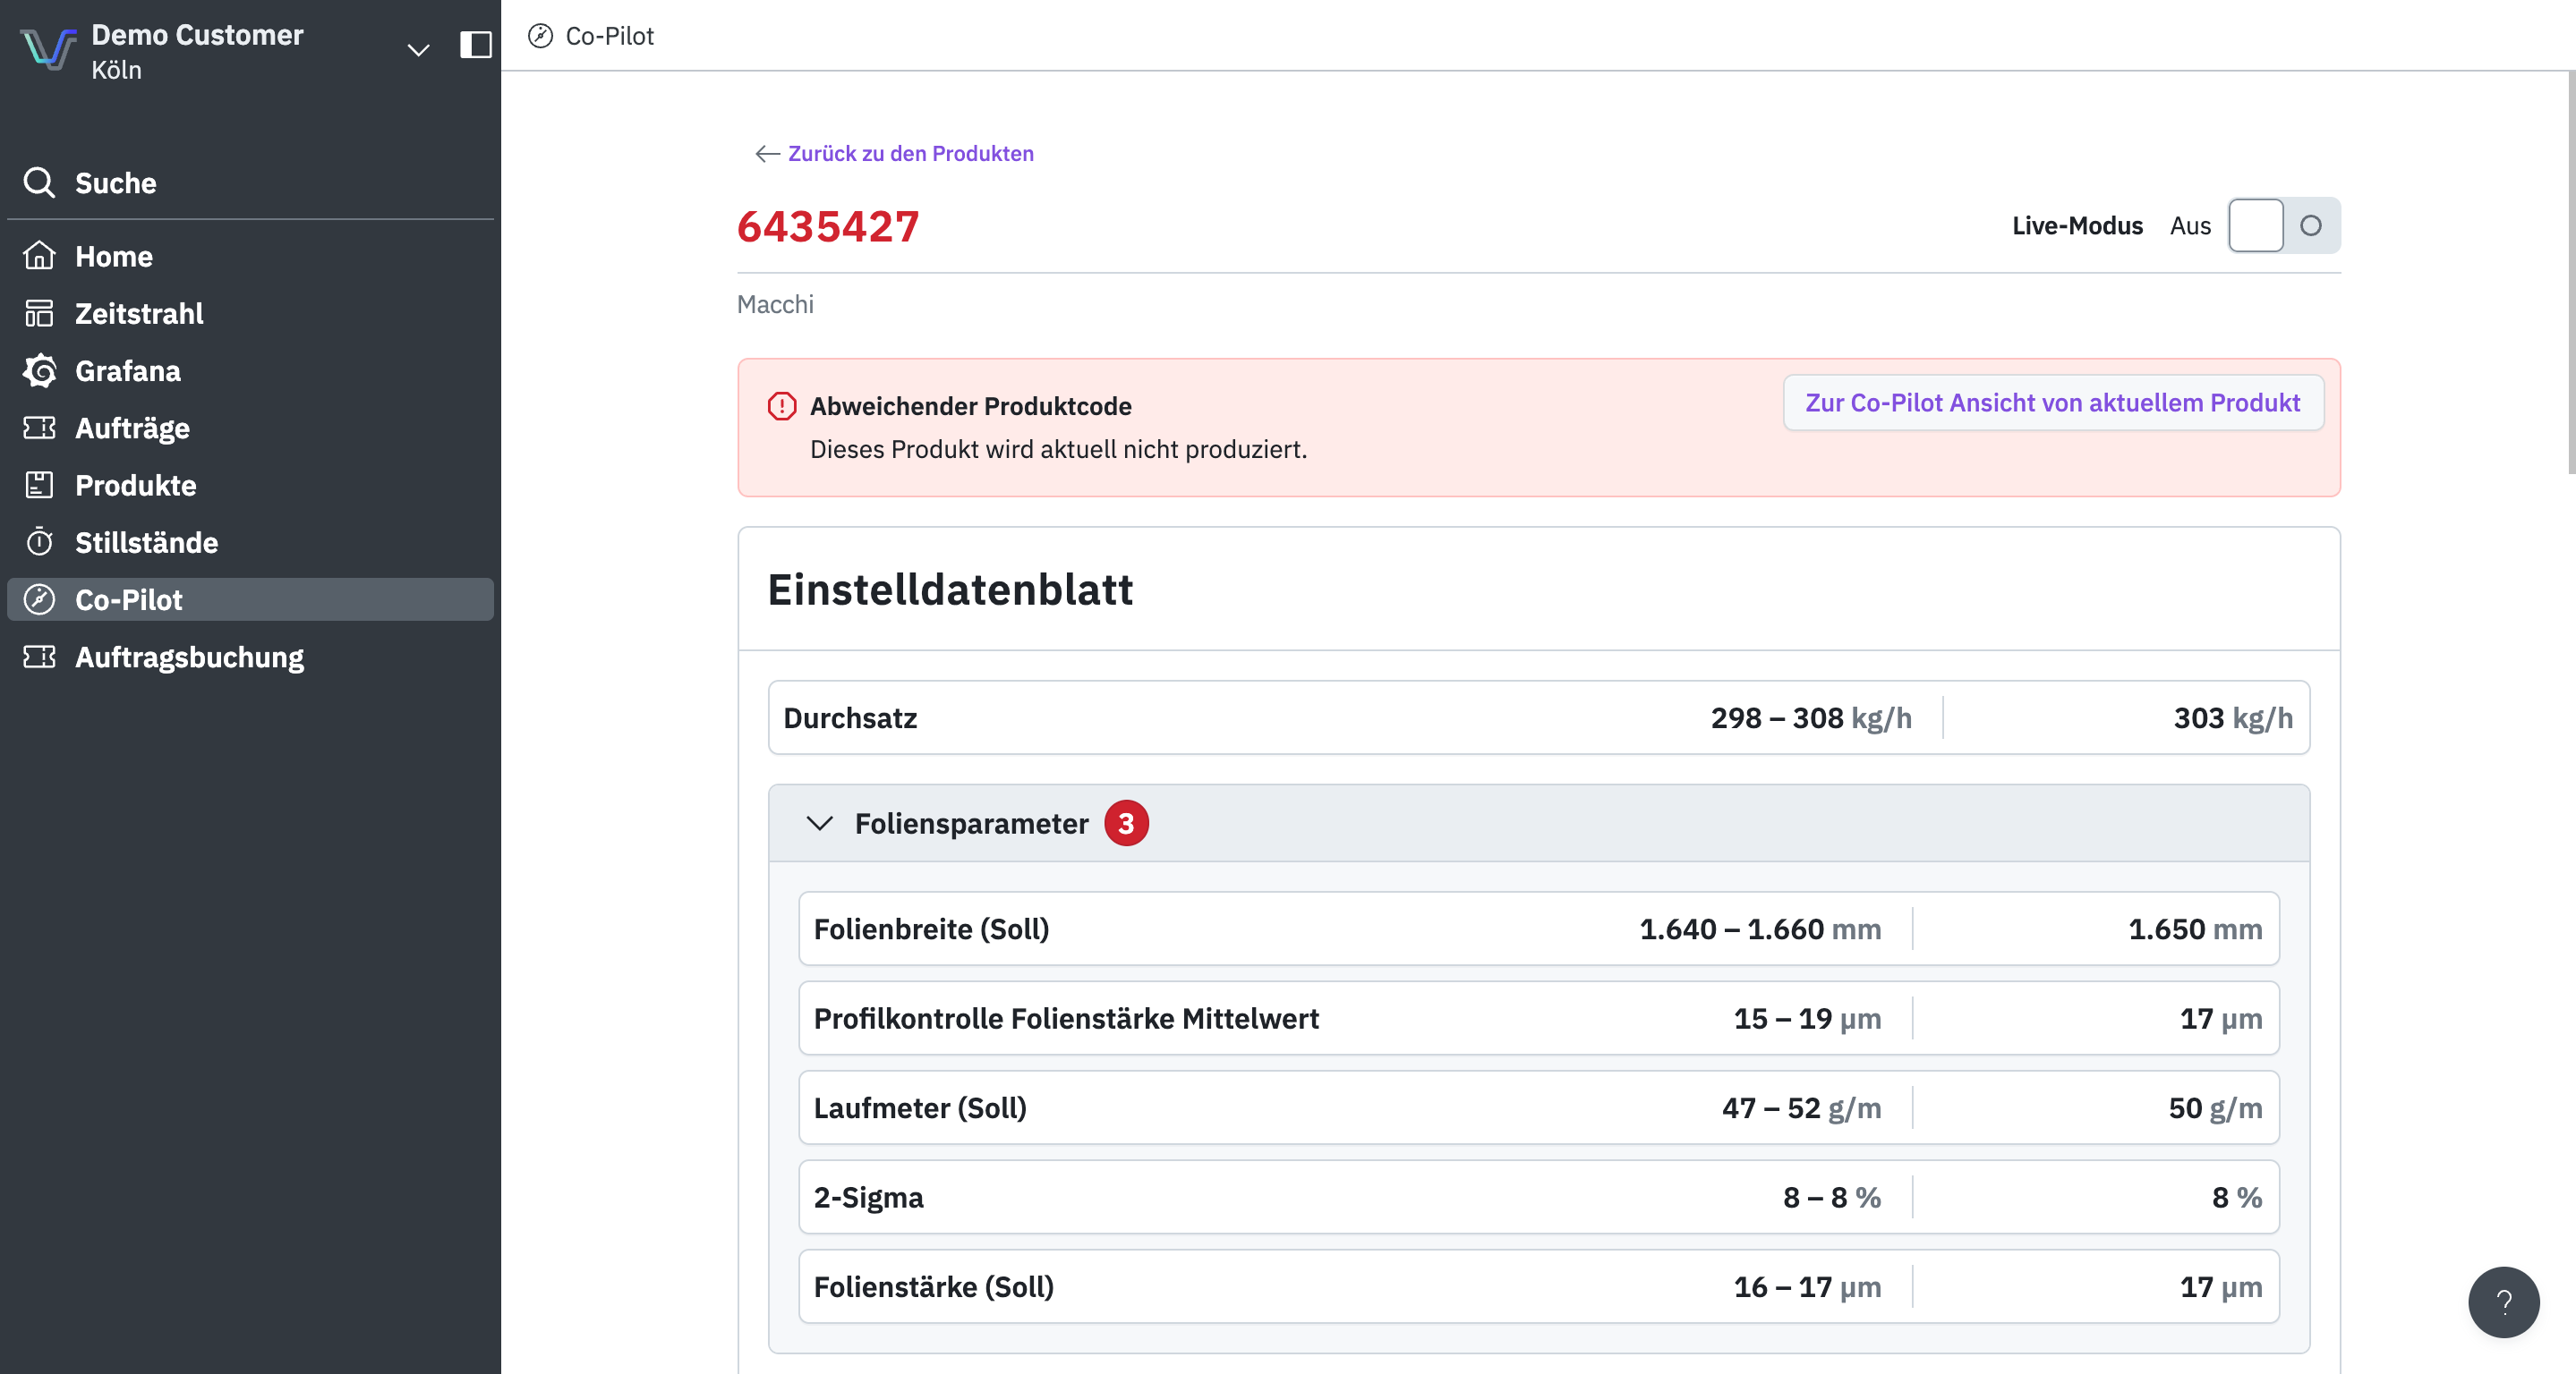Click the Grafana logo icon
Image resolution: width=2576 pixels, height=1374 pixels.
click(x=39, y=370)
